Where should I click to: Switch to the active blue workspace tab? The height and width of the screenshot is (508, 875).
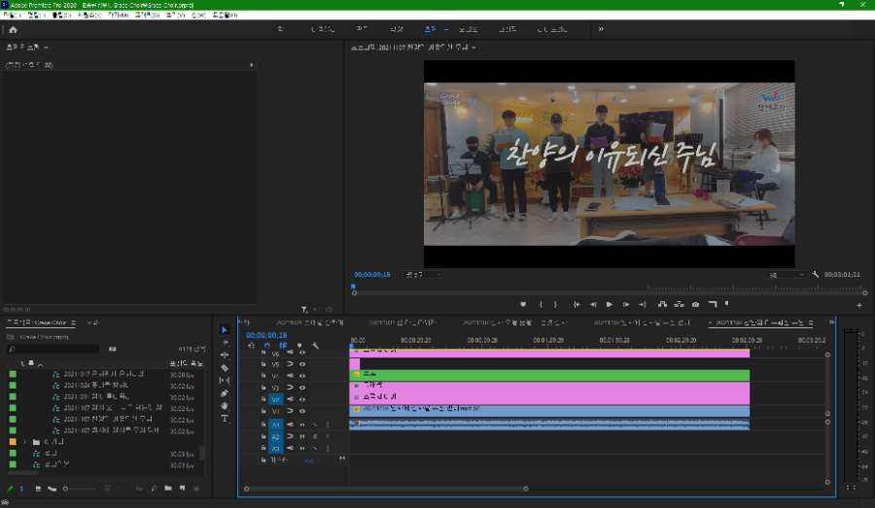tap(431, 29)
